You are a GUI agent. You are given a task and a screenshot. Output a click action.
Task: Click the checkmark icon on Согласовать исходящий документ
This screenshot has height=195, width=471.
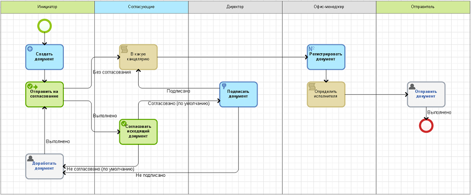[124, 123]
